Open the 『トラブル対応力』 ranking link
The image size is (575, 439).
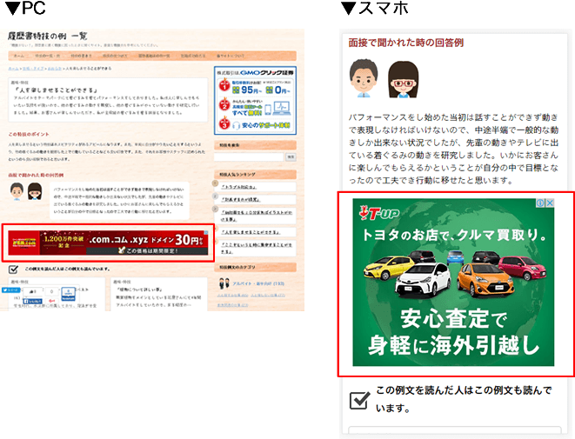(x=238, y=187)
